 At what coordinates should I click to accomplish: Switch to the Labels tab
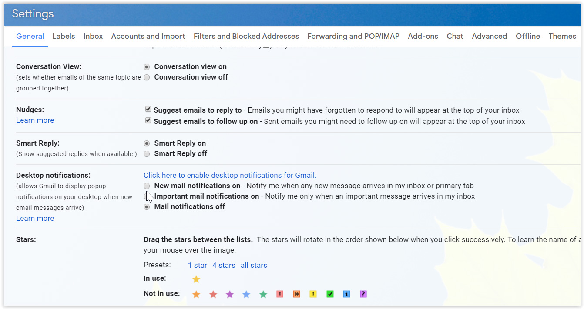pyautogui.click(x=64, y=37)
